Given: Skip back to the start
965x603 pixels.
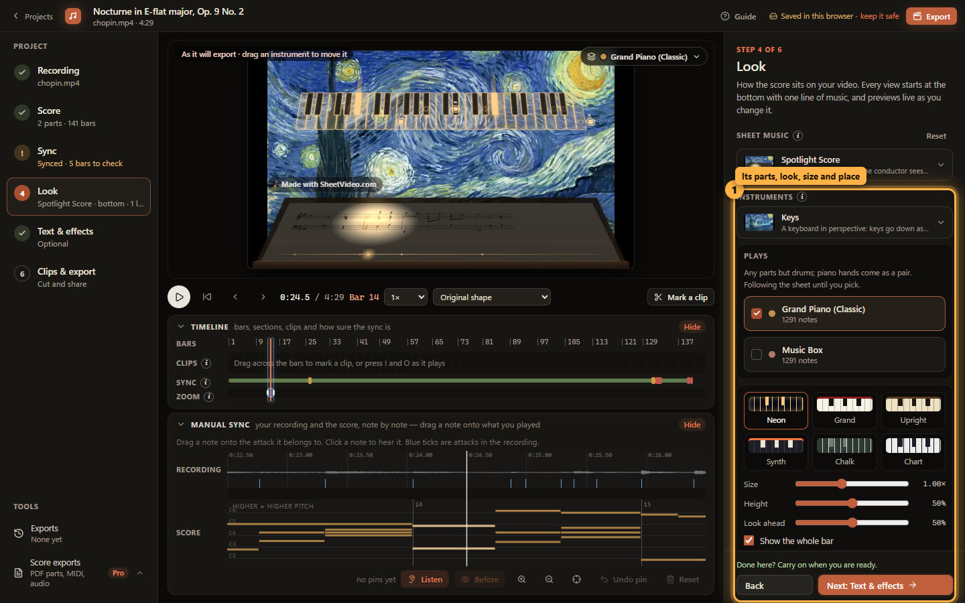Looking at the screenshot, I should tap(207, 297).
